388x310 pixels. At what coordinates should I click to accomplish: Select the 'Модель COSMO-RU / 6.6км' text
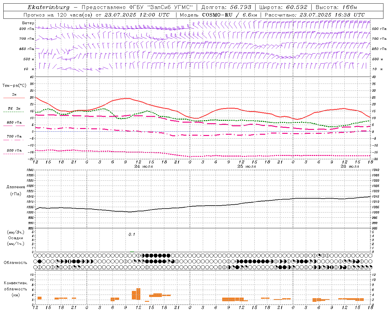click(x=219, y=15)
